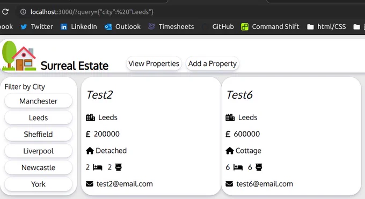Click the city icon on Test6 card
The width and height of the screenshot is (365, 199).
click(230, 117)
